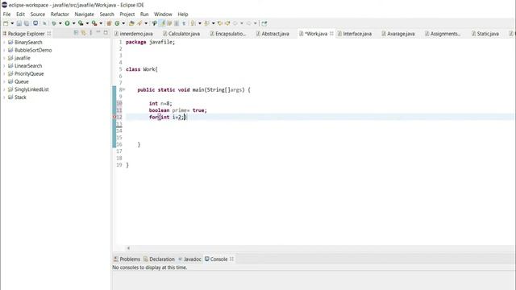Toggle Show Whitespace Characters pilcrow icon
The width and height of the screenshot is (516, 290).
[x=184, y=23]
